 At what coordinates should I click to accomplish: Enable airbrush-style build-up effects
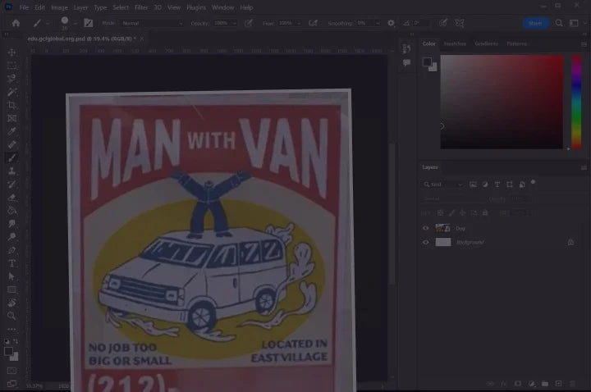tap(313, 23)
